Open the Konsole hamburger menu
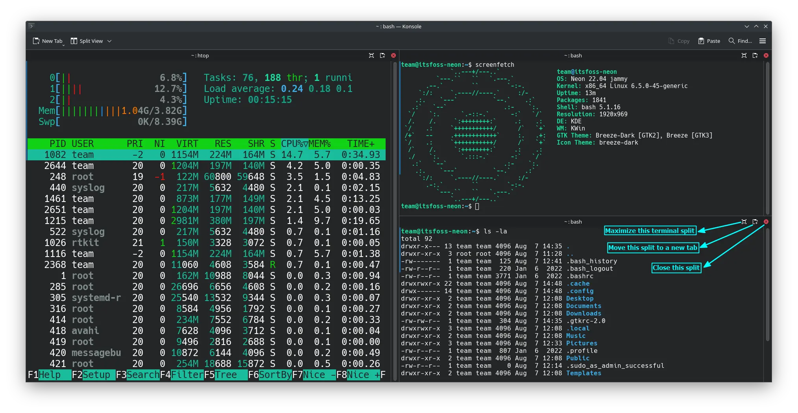 point(763,41)
